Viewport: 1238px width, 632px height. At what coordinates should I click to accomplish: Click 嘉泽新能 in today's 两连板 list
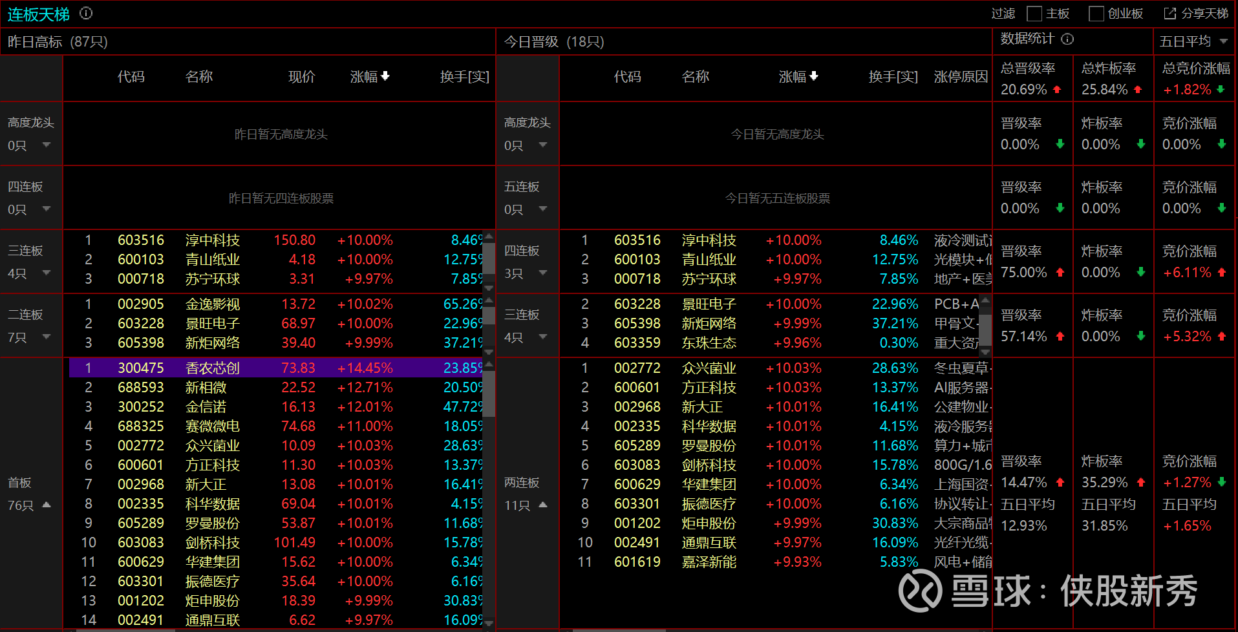[x=709, y=562]
